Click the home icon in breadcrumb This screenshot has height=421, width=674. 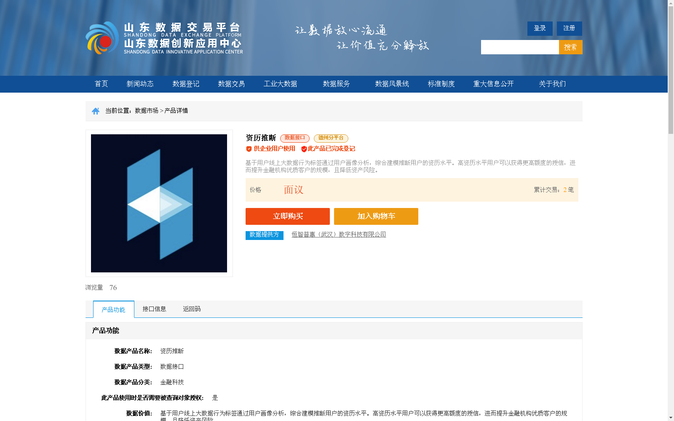click(96, 111)
